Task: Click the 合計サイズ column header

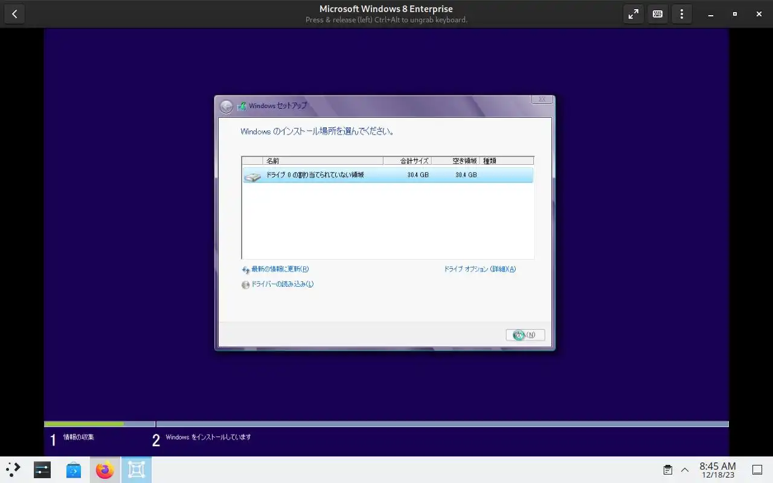Action: (407, 161)
